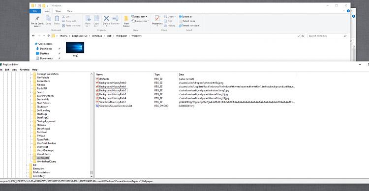
Task: Expand the RecentDocs registry key
Action: click(31, 82)
